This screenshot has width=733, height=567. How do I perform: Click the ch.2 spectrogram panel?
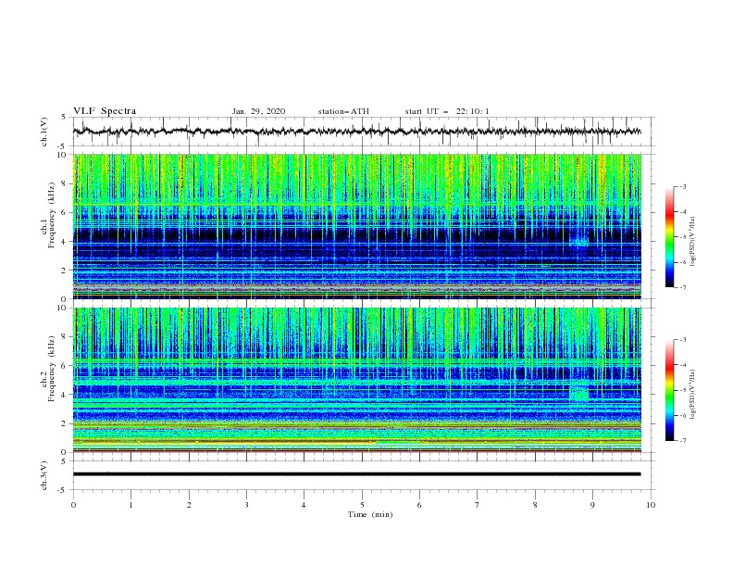click(x=357, y=380)
